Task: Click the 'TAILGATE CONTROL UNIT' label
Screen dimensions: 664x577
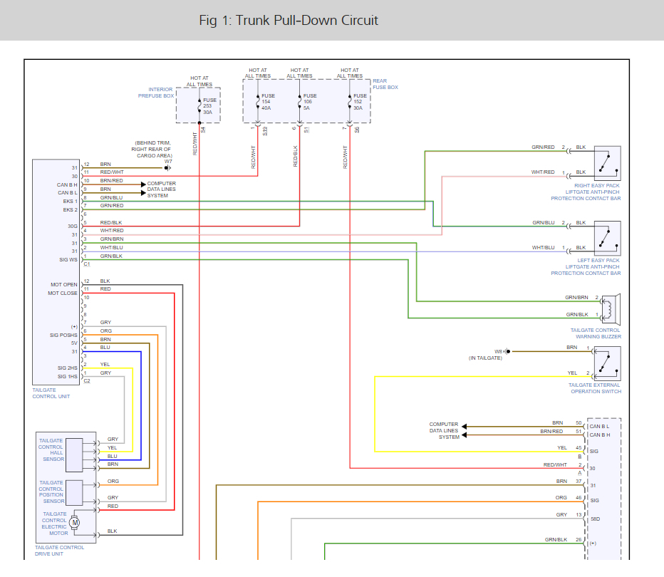Action: (51, 393)
